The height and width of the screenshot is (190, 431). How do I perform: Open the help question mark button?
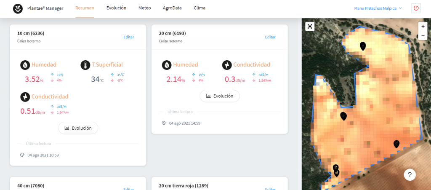tap(410, 174)
